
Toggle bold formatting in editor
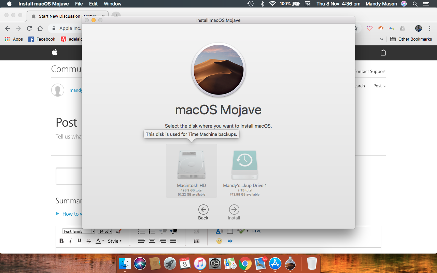click(61, 241)
